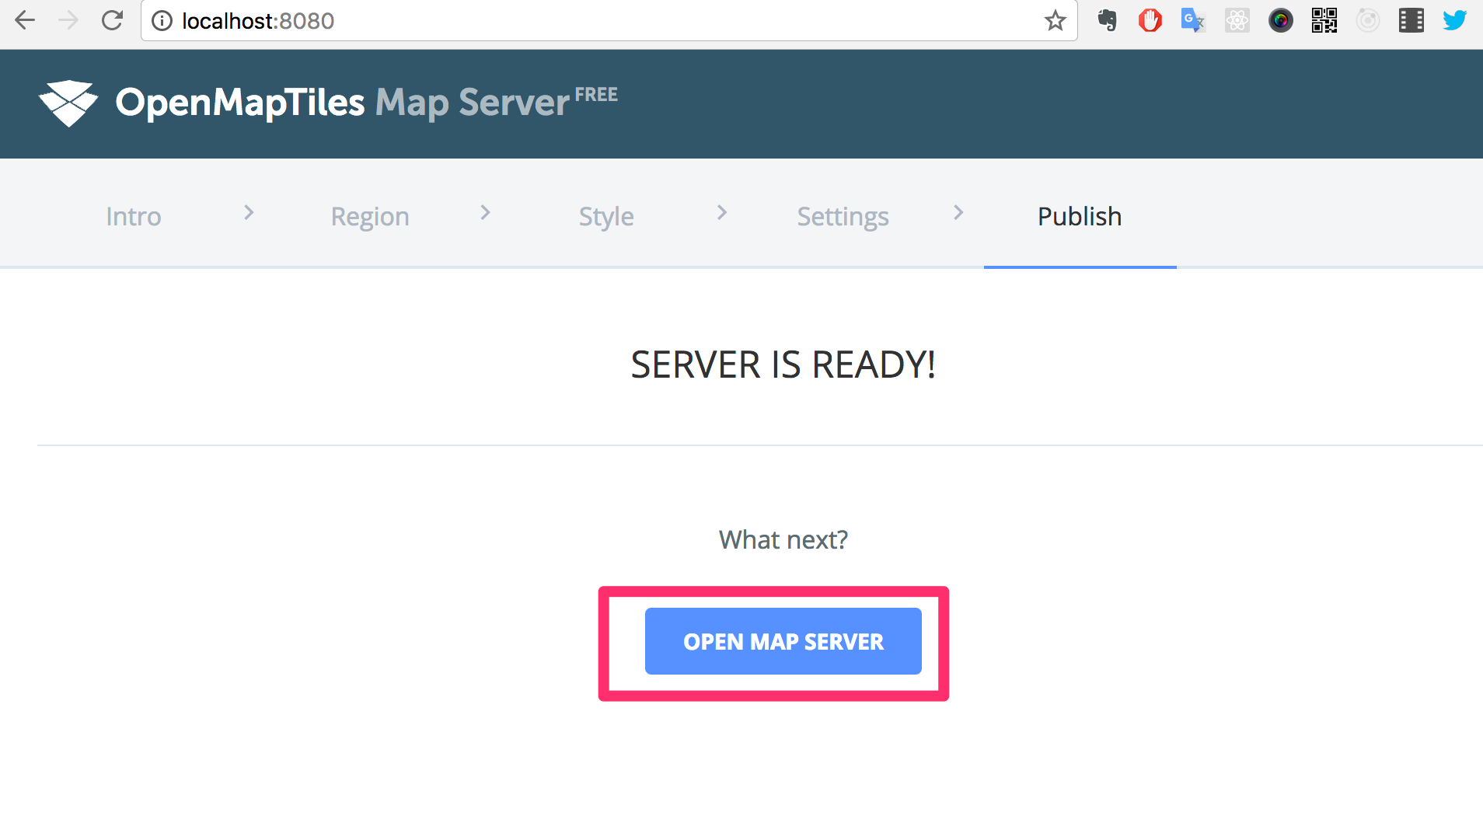The height and width of the screenshot is (830, 1483).
Task: Click the AdBlock extension icon
Action: [x=1150, y=20]
